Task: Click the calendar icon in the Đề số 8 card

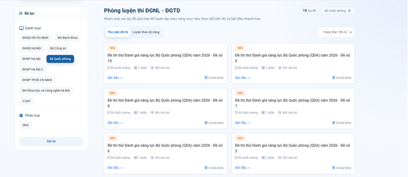Action: pos(206,123)
